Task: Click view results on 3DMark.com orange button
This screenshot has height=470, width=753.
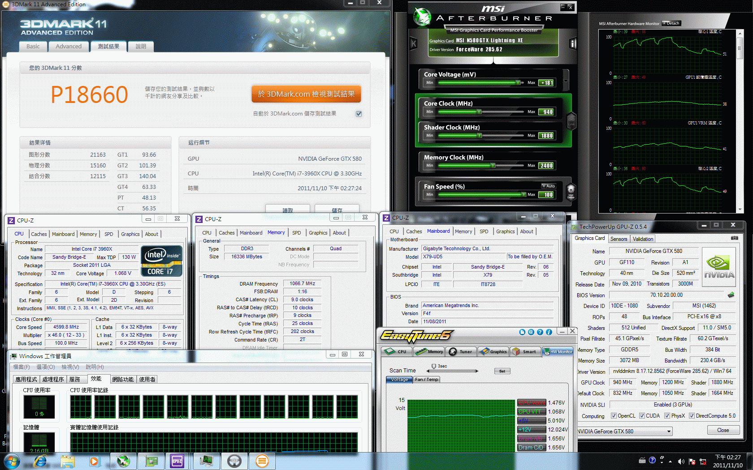Action: pyautogui.click(x=306, y=94)
